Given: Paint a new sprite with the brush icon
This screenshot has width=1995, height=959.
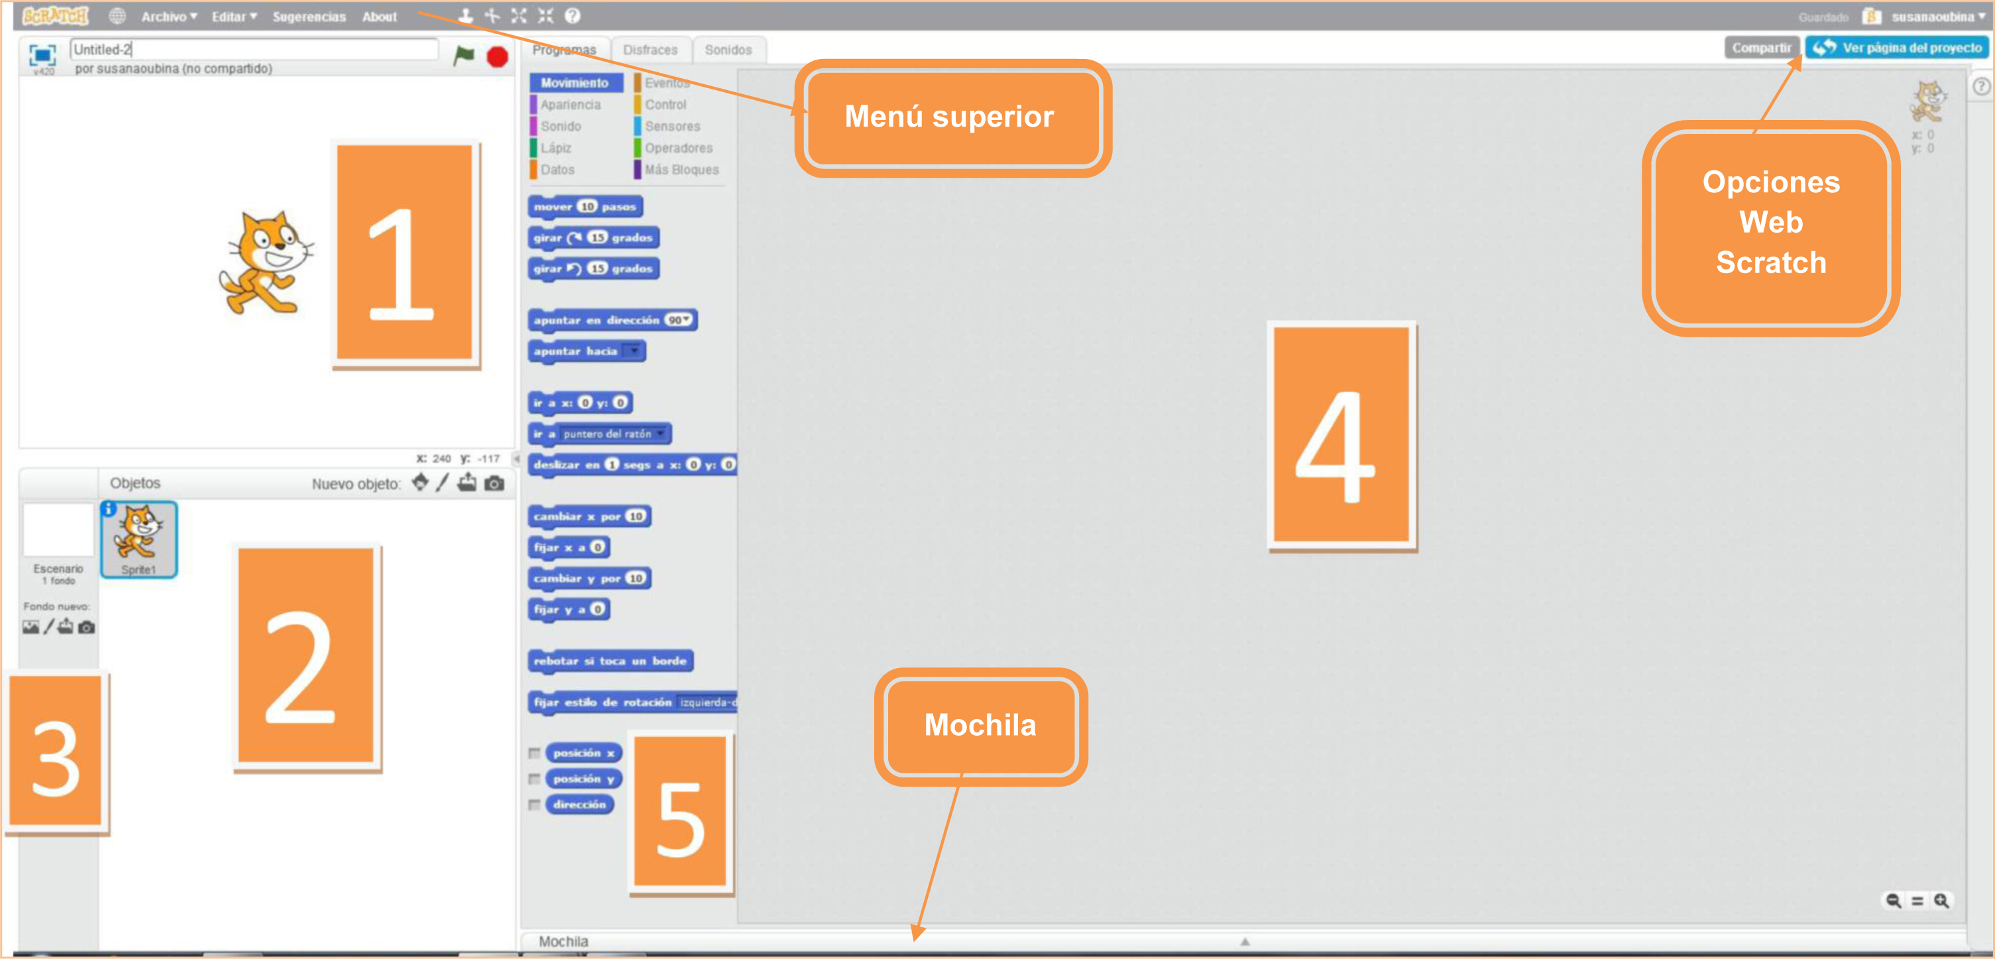Looking at the screenshot, I should [x=441, y=483].
